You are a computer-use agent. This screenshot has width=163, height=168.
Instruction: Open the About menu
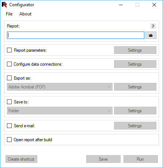point(26,14)
